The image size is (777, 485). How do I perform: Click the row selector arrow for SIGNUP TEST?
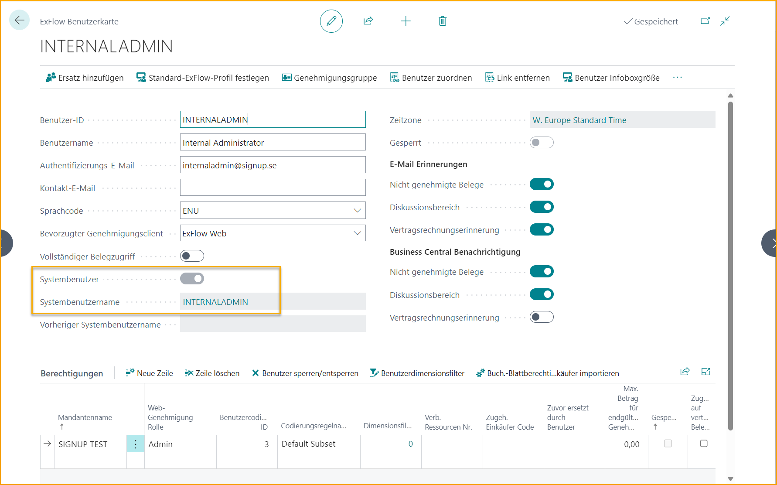tap(48, 444)
